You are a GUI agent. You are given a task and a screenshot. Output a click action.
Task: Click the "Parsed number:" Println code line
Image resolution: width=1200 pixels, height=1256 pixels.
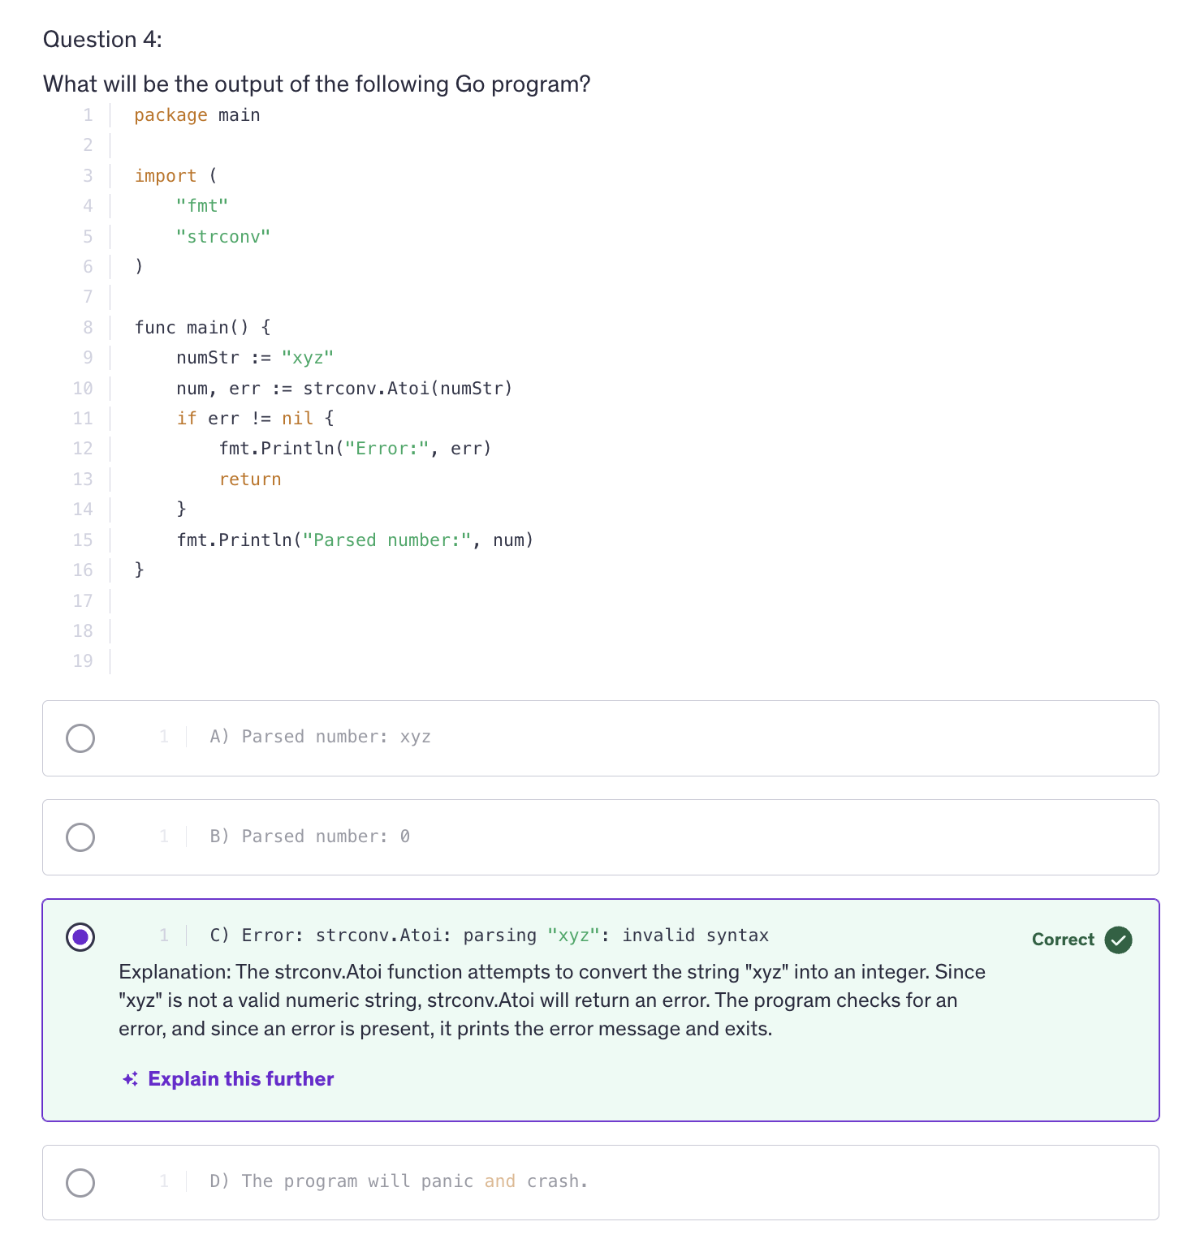[355, 540]
